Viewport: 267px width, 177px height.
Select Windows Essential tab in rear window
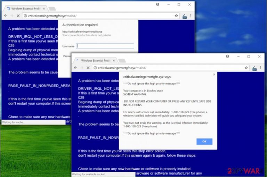point(25,8)
